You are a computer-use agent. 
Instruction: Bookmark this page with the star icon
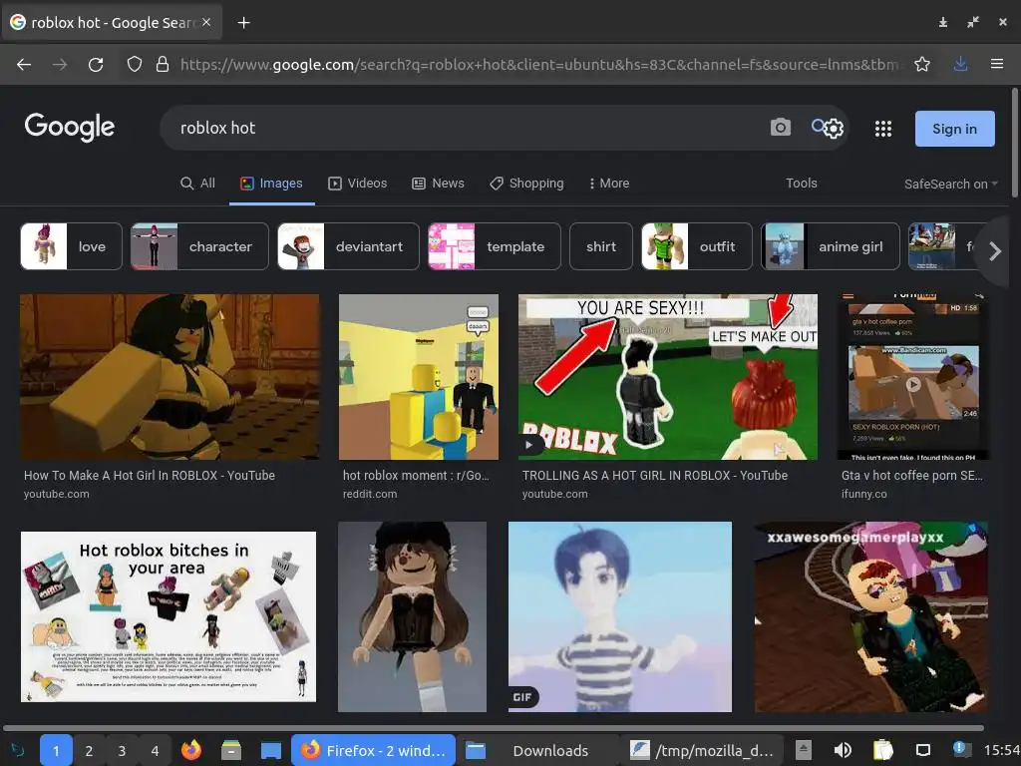[x=922, y=64]
